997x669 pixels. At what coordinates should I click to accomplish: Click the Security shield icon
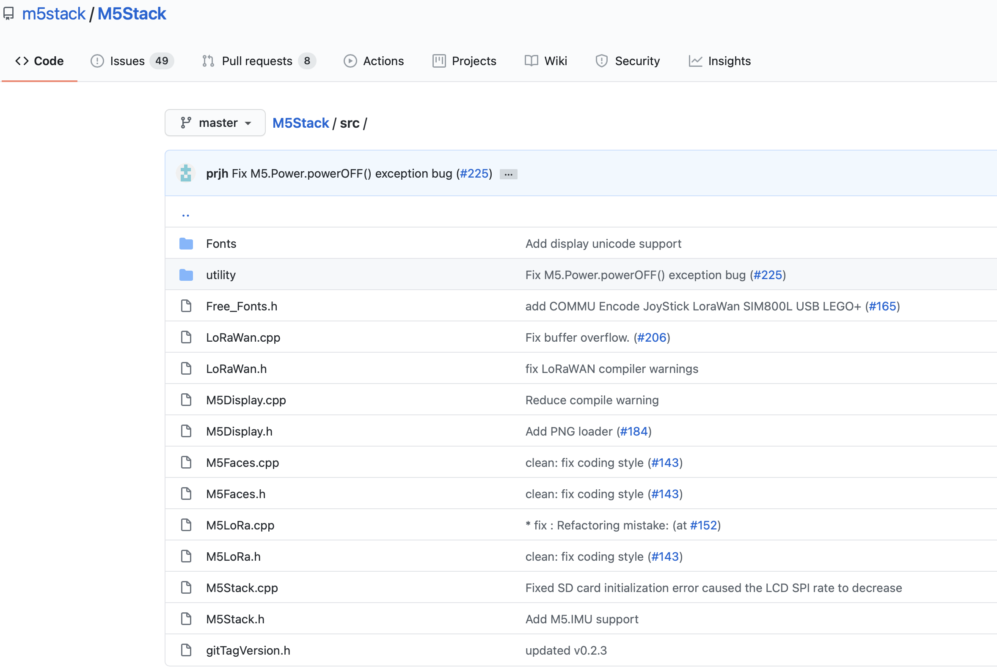click(x=601, y=61)
